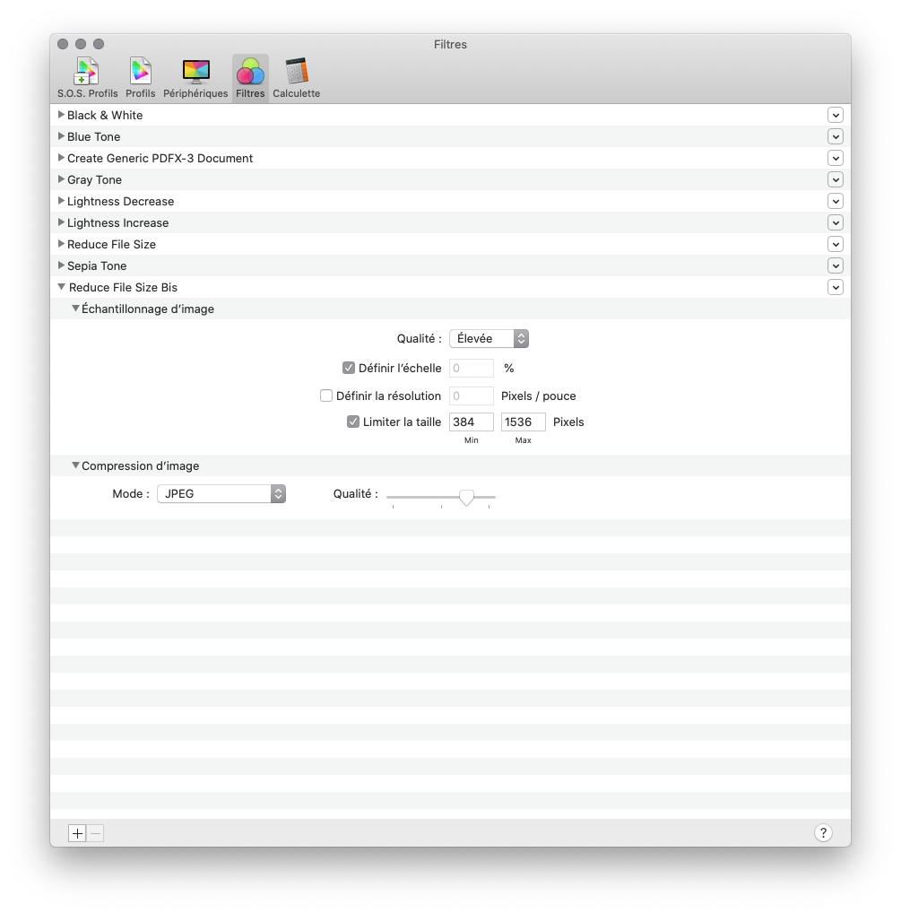Open action menu for Sepia Tone filter
Image resolution: width=901 pixels, height=913 pixels.
(836, 266)
